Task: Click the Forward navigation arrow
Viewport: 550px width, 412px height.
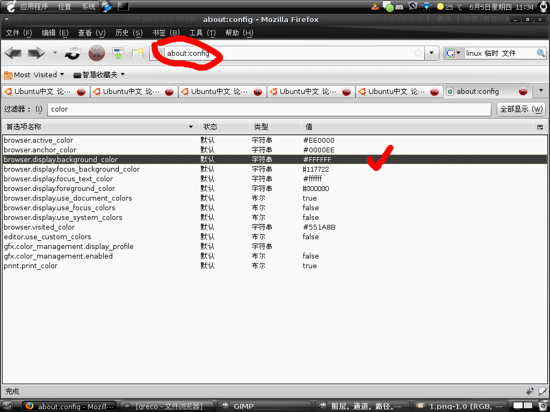Action: [37, 53]
